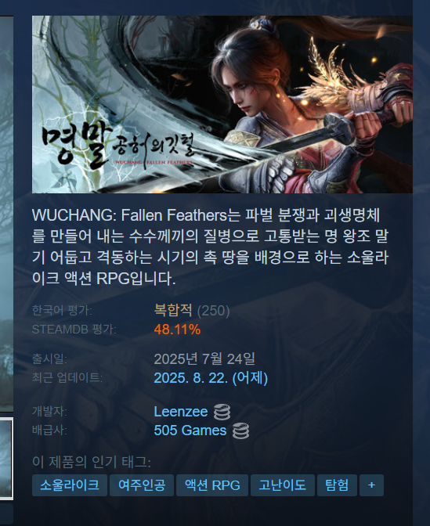Select the 여주인공 tag
Image resolution: width=430 pixels, height=526 pixels.
coord(142,485)
